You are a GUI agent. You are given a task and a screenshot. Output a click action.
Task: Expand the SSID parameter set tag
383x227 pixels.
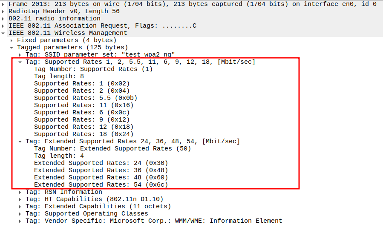coord(20,54)
